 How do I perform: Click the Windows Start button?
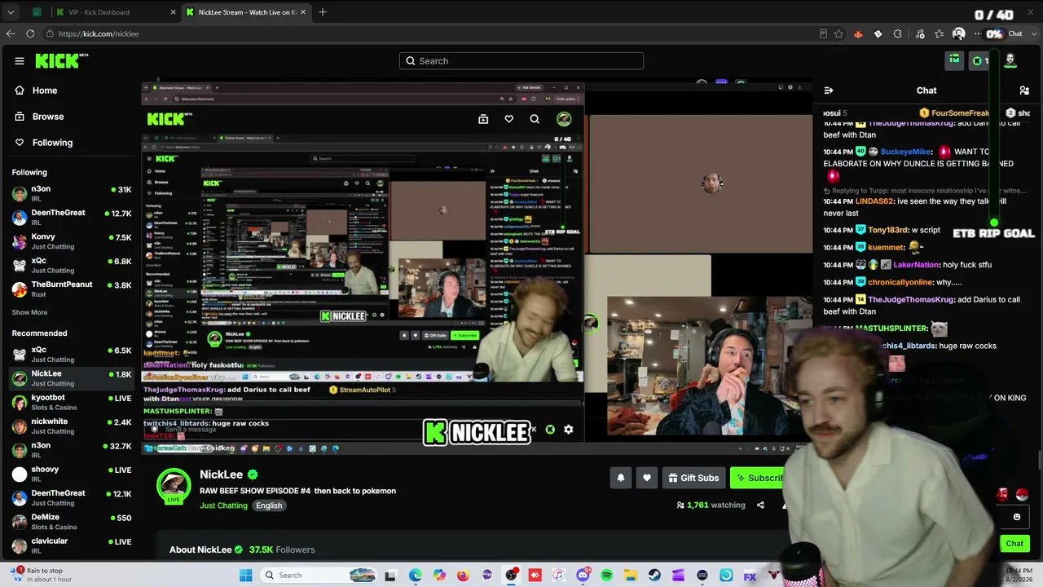point(246,576)
